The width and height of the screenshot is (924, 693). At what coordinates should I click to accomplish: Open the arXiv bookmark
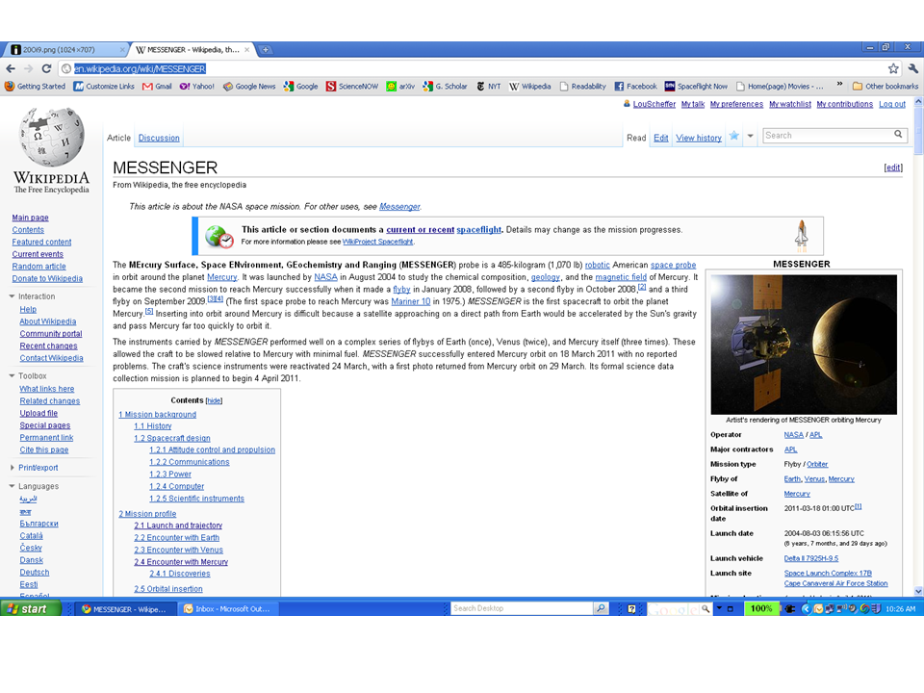pos(400,86)
